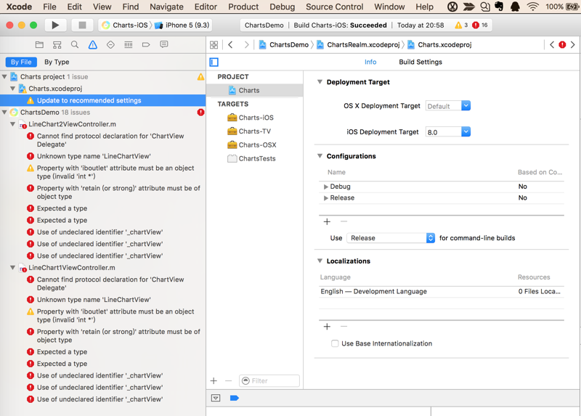Open the find navigator magnifier icon
This screenshot has width=581, height=416.
click(x=75, y=45)
